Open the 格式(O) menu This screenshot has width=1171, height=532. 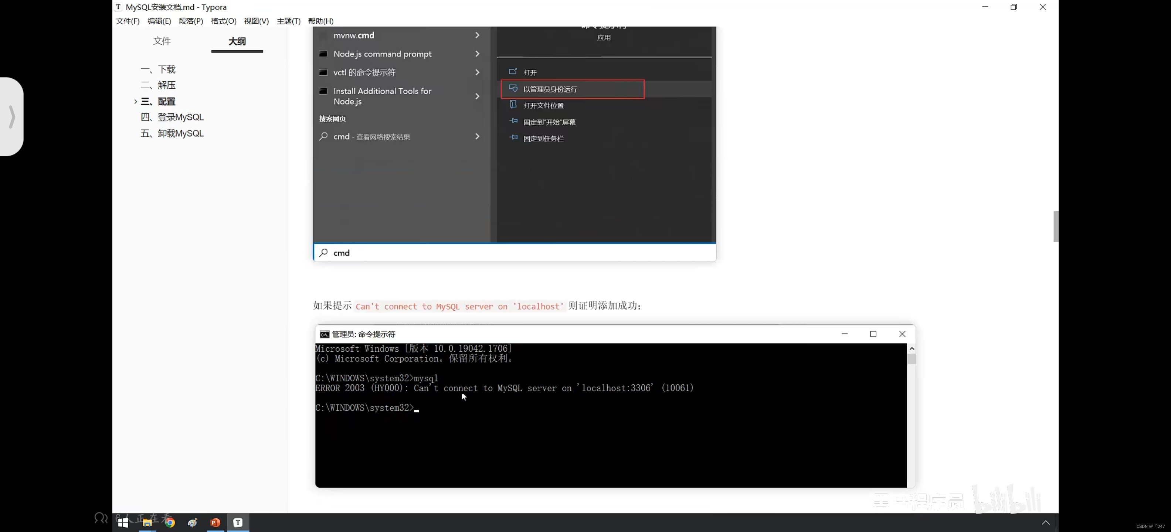pyautogui.click(x=224, y=21)
